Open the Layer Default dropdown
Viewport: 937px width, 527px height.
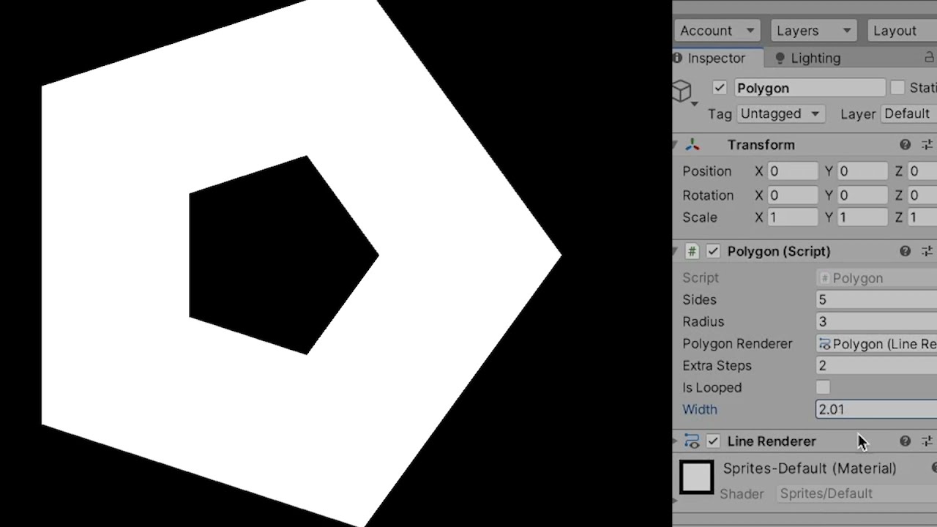pyautogui.click(x=908, y=114)
